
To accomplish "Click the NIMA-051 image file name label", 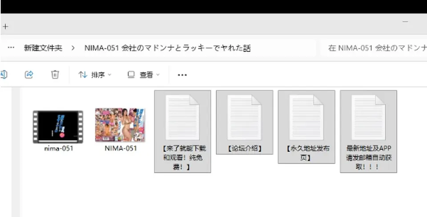I will pyautogui.click(x=121, y=148).
